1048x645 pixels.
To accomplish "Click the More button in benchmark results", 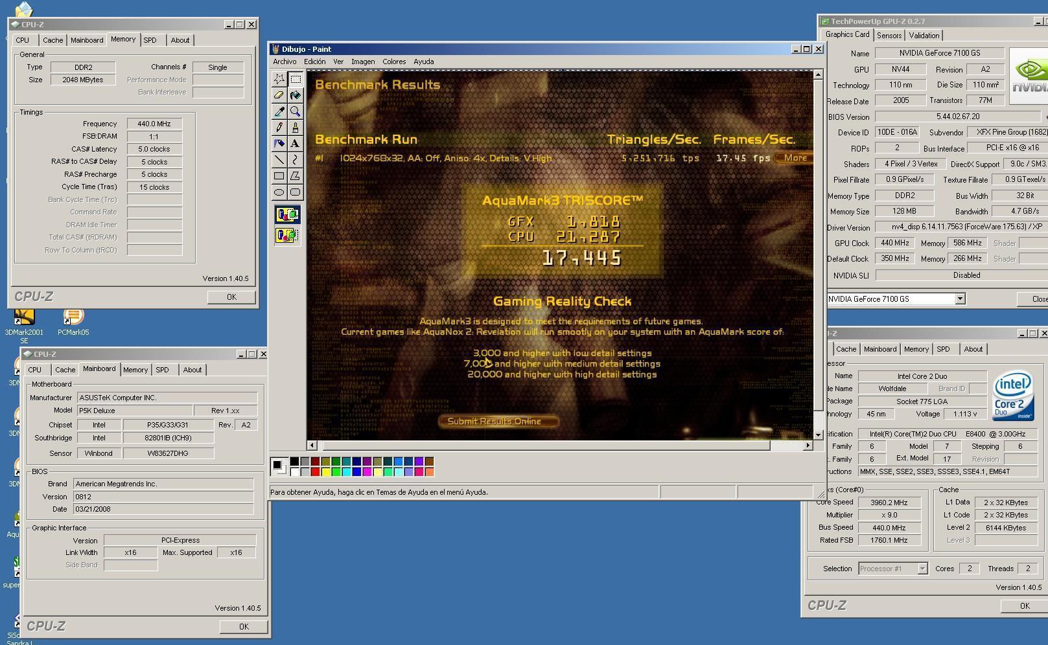I will [795, 158].
